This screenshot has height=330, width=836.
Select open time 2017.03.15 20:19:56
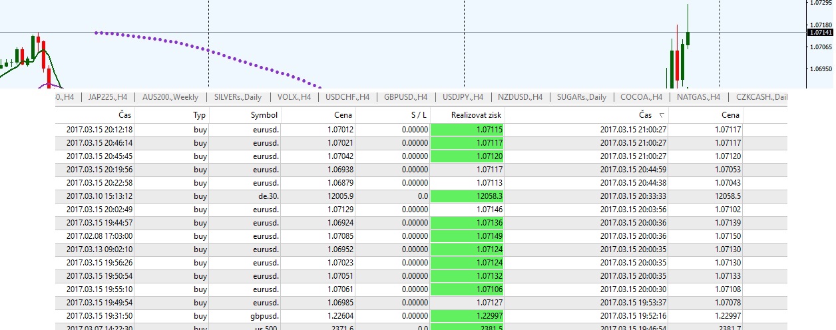pyautogui.click(x=100, y=170)
